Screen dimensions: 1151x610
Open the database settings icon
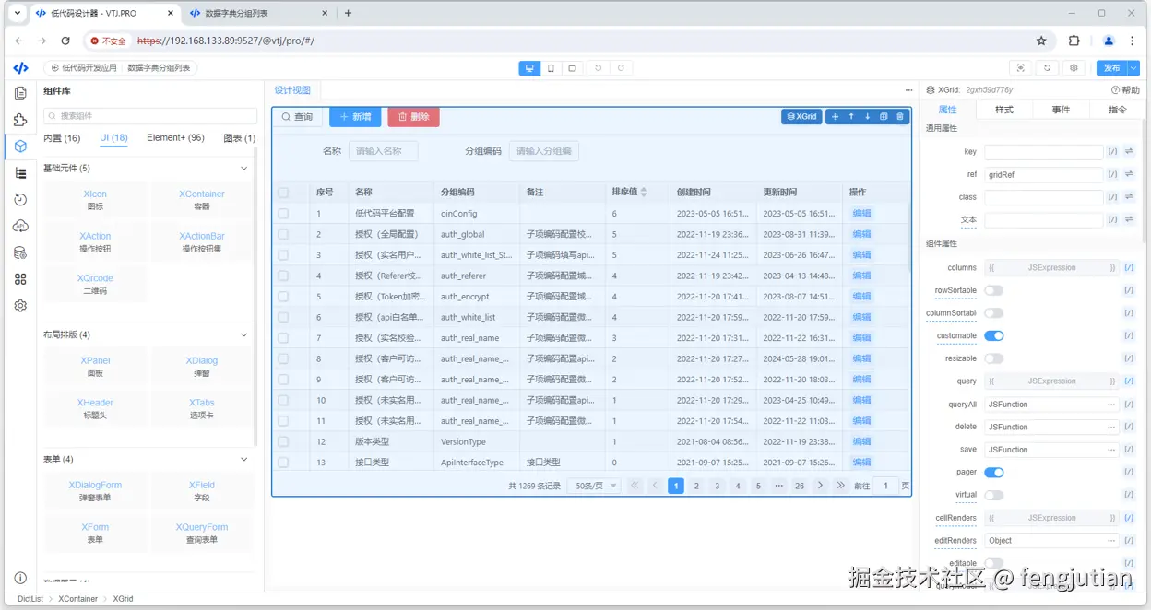20,252
